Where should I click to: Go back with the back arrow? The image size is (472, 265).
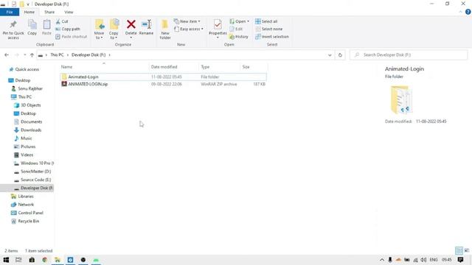coord(7,55)
